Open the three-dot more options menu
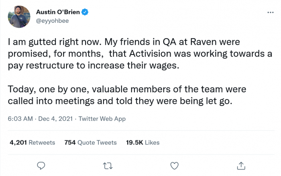 click(270, 12)
